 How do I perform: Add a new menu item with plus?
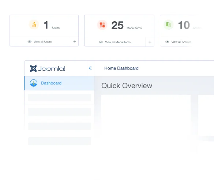150,42
